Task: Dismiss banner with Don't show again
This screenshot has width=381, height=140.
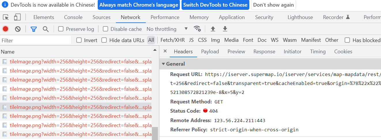Action: click(x=274, y=5)
